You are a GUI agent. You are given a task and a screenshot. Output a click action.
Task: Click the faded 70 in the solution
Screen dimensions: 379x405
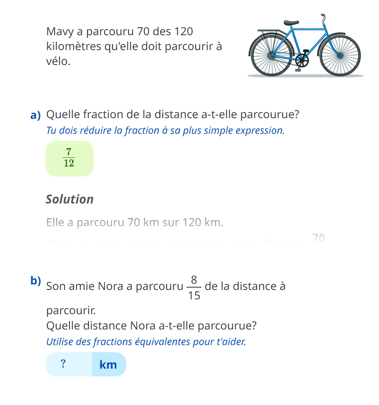(319, 238)
